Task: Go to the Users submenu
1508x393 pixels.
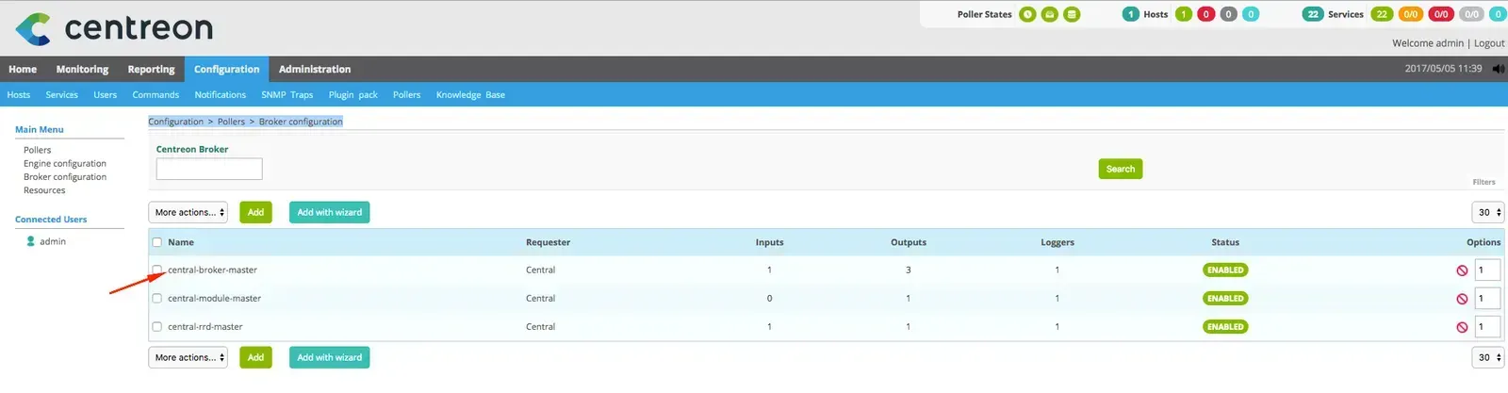Action: (x=106, y=94)
